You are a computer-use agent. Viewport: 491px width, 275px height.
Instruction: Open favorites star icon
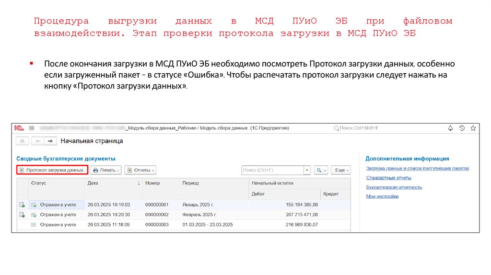(x=473, y=128)
